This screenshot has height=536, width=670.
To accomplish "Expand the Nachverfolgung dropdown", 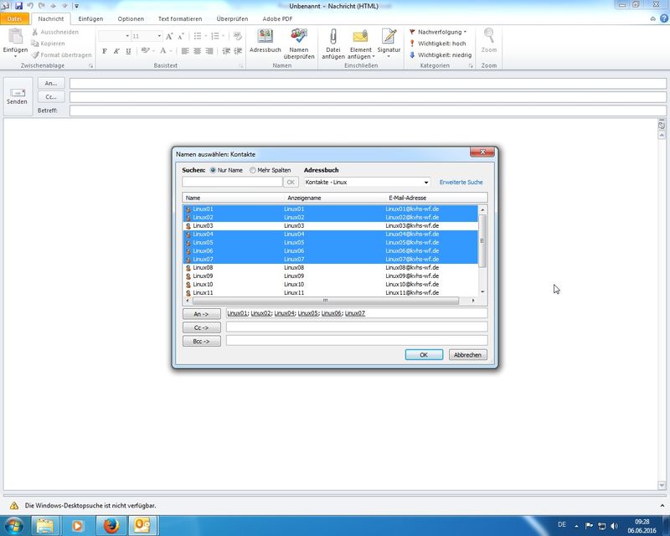I will point(464,32).
